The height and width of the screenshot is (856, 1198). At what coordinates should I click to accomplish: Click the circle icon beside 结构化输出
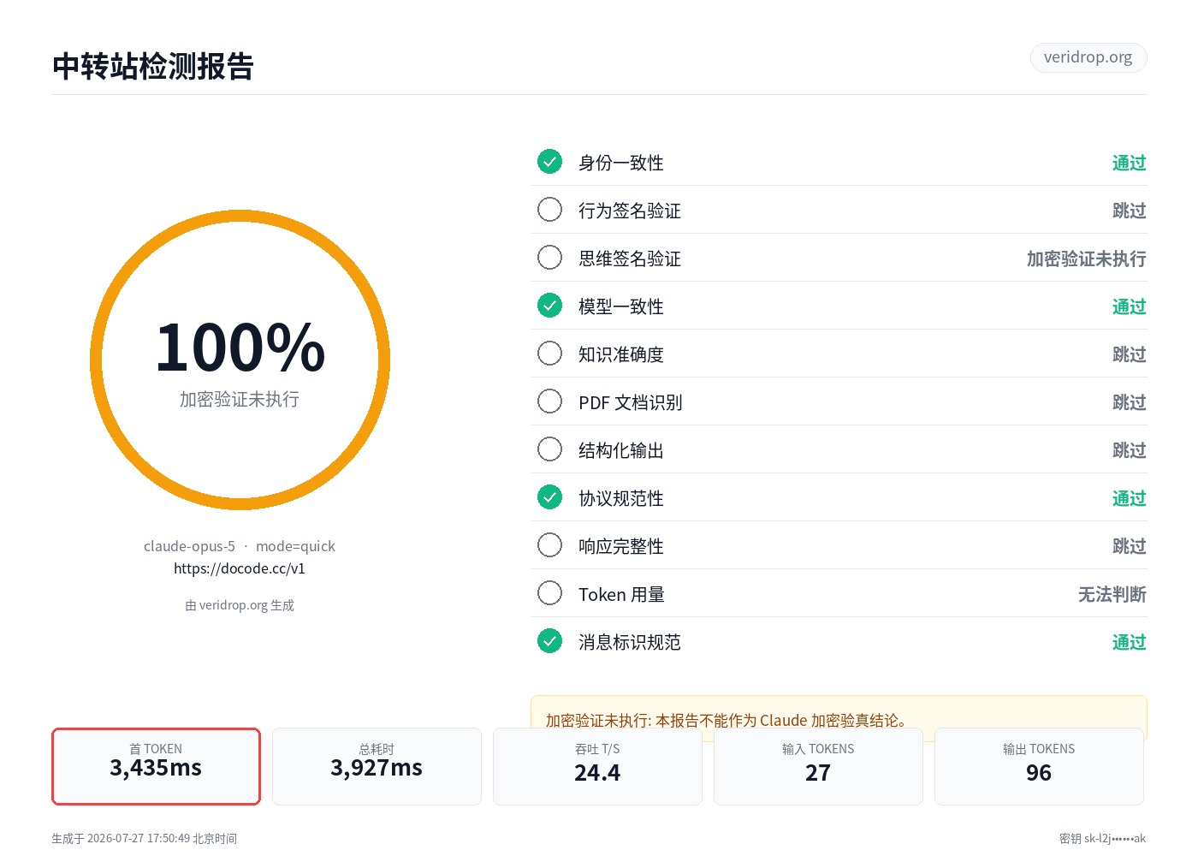549,449
